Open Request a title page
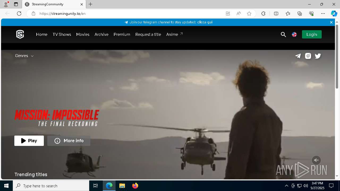 click(x=148, y=34)
